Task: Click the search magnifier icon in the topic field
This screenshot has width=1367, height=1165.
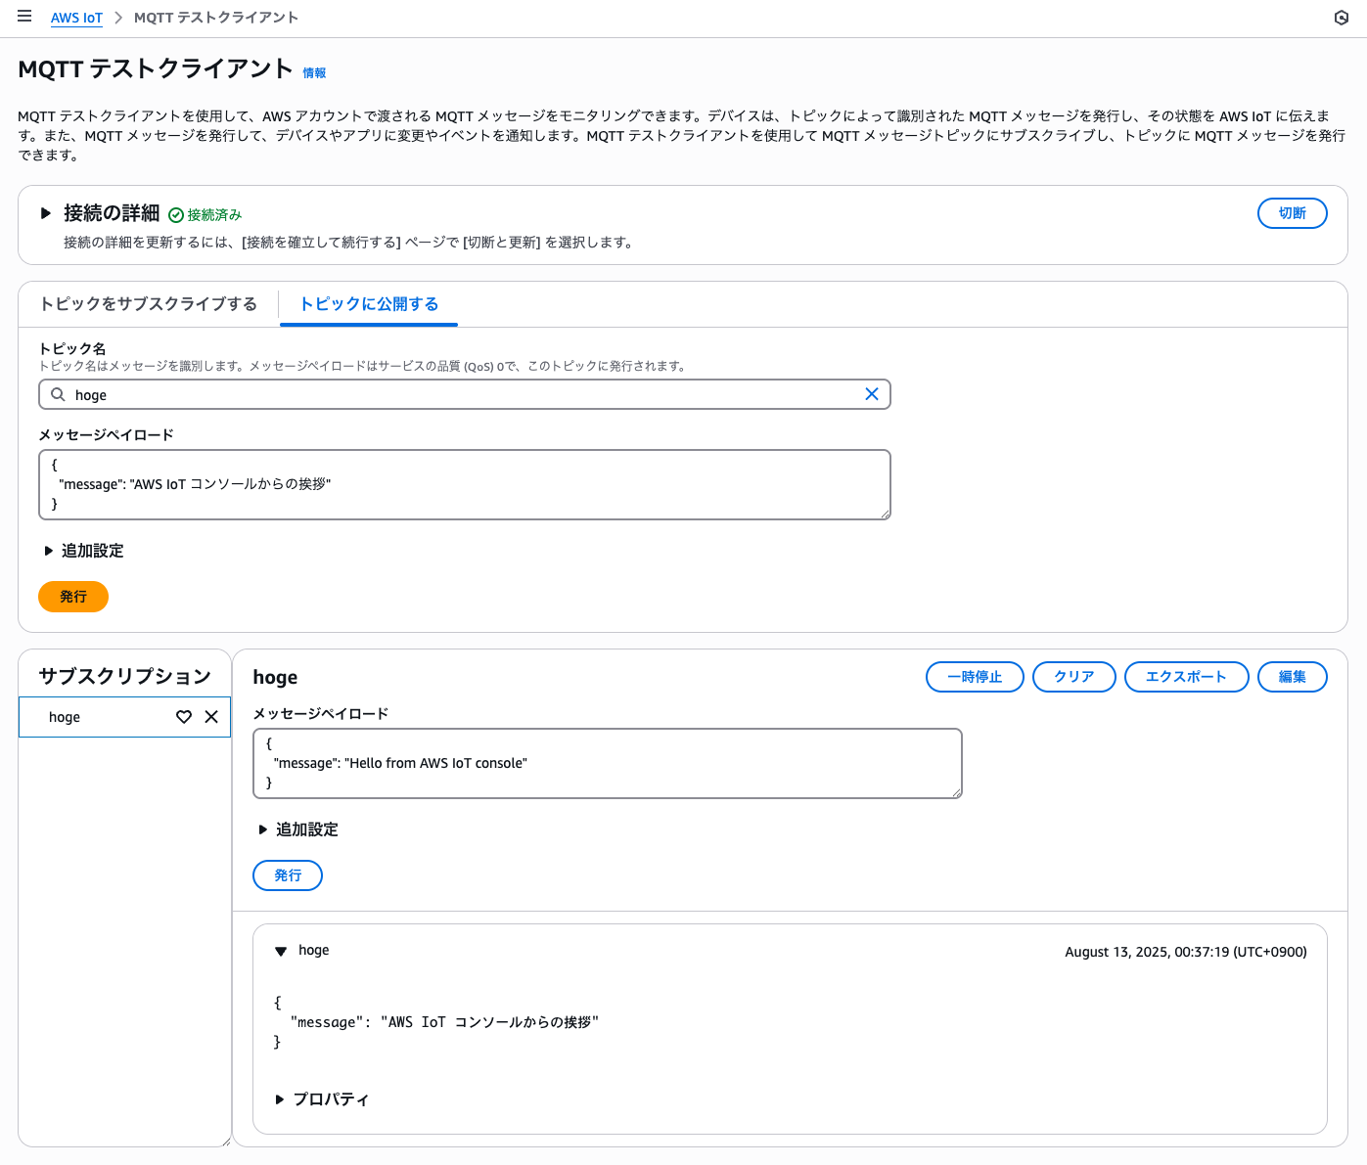Action: point(59,394)
